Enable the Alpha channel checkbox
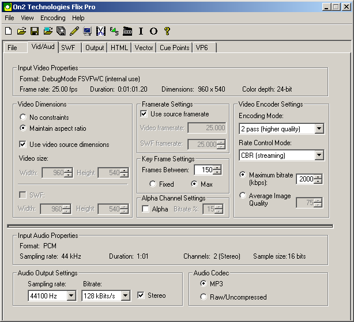 (x=146, y=209)
